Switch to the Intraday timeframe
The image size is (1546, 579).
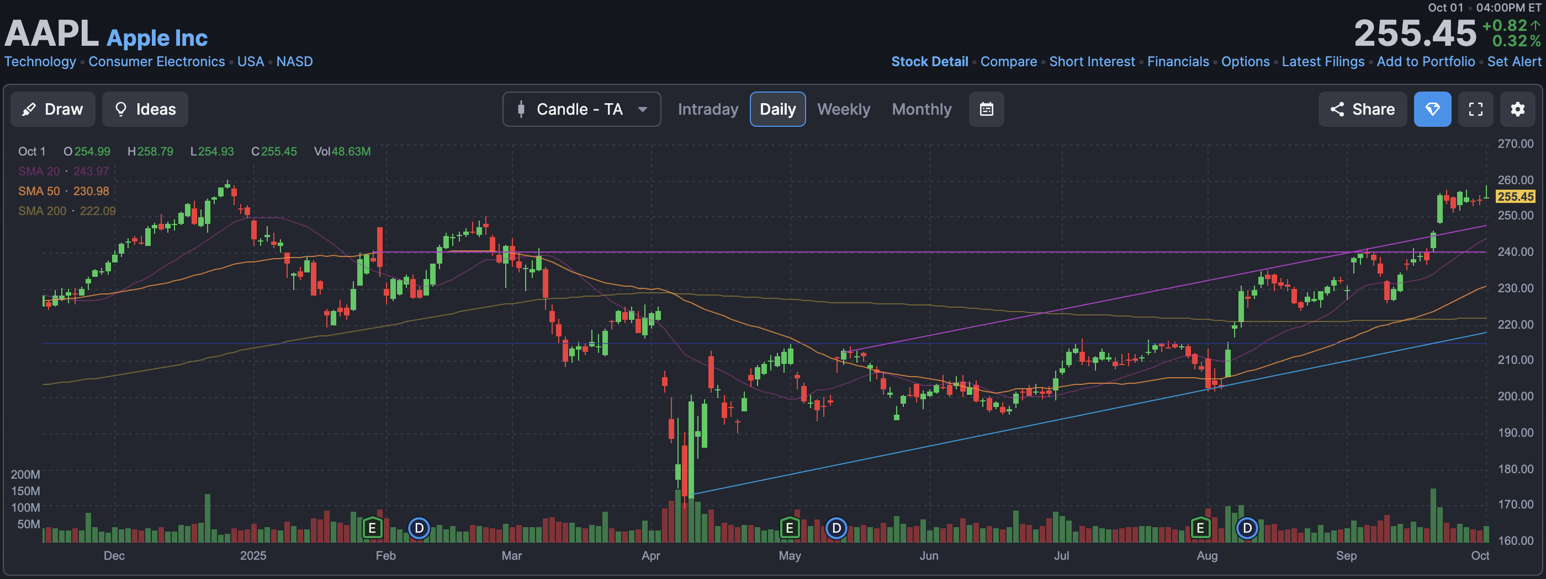coord(708,109)
